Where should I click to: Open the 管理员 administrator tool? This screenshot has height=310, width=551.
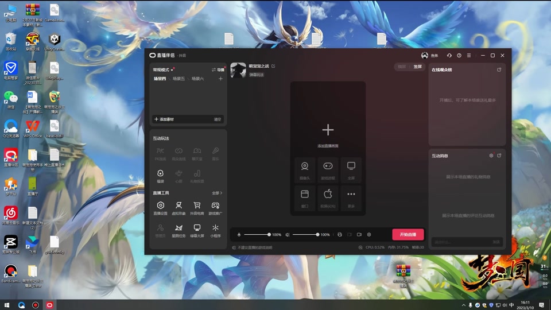(x=160, y=231)
